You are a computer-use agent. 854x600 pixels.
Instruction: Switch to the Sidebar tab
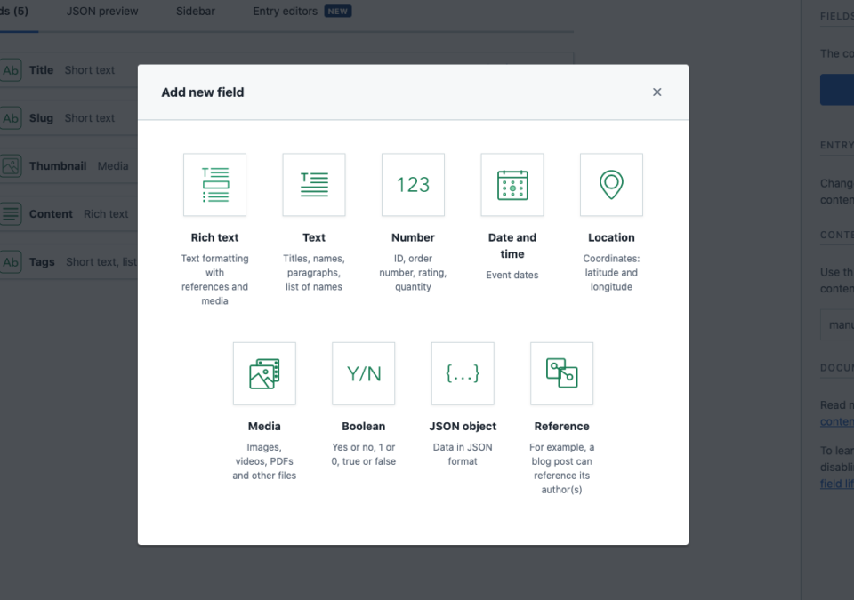[x=196, y=12]
